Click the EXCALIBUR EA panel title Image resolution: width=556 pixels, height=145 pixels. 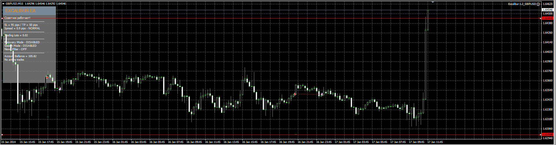[20, 11]
